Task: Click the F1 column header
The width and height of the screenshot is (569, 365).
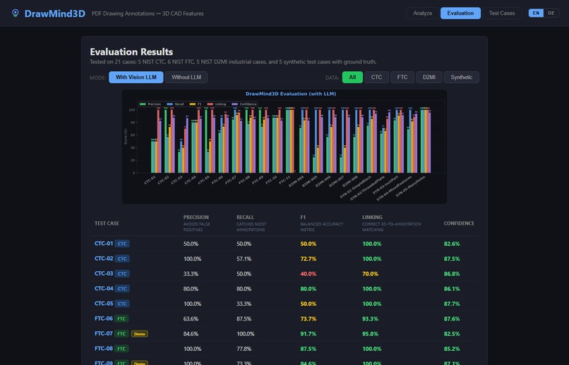Action: 303,217
